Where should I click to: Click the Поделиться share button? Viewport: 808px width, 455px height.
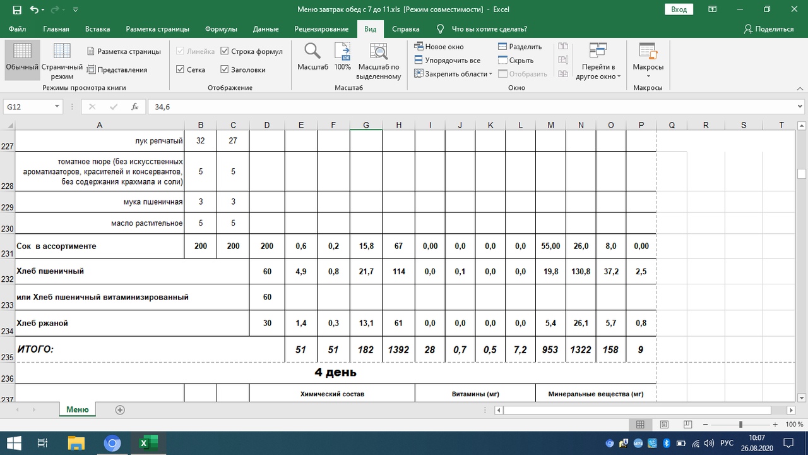(x=768, y=29)
